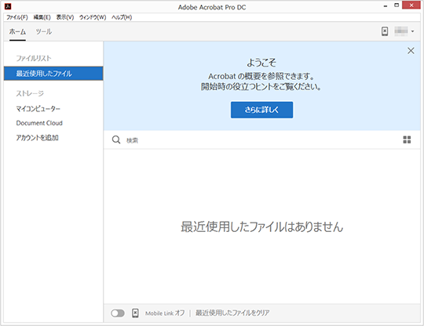424x326 pixels.
Task: Open the ウィンドウ(W) menu
Action: coord(93,17)
